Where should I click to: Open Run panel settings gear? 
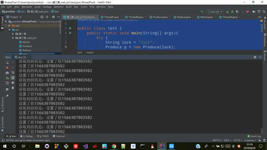point(255,57)
